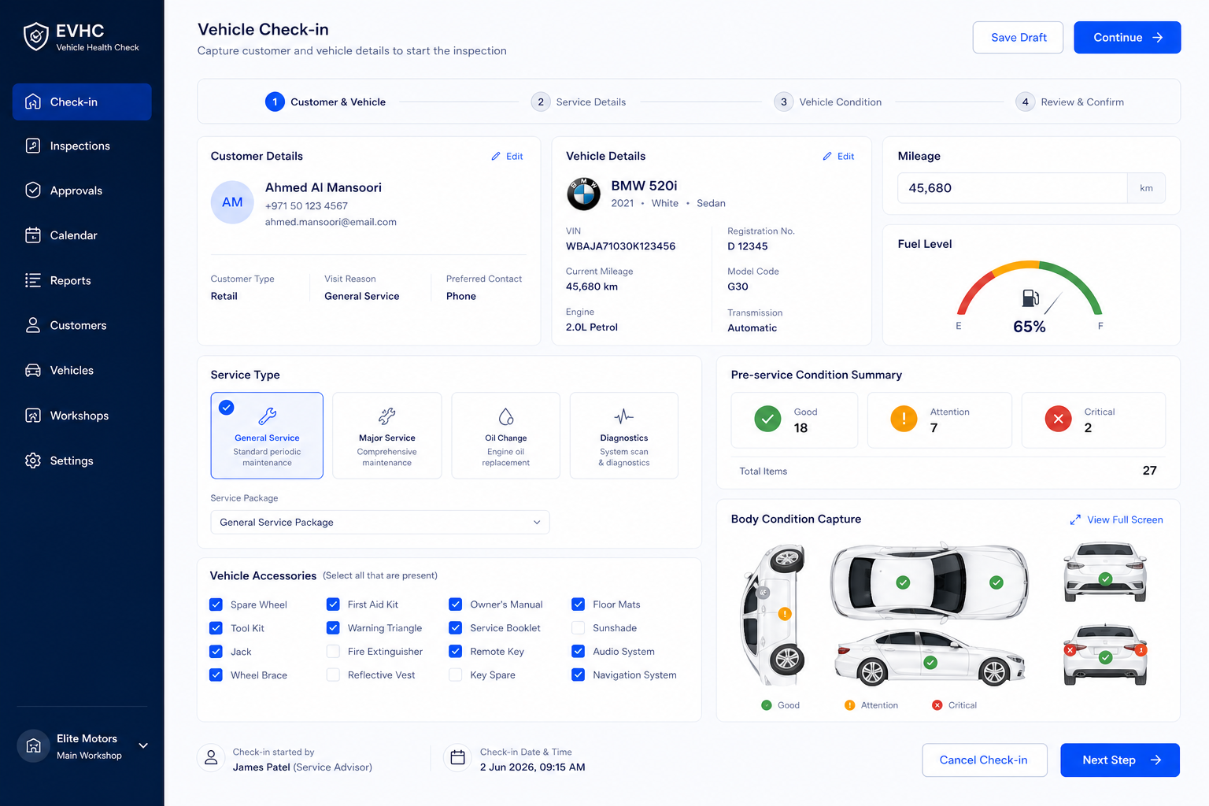Click the AM customer avatar
Screen dimensions: 1209x806
(x=232, y=202)
